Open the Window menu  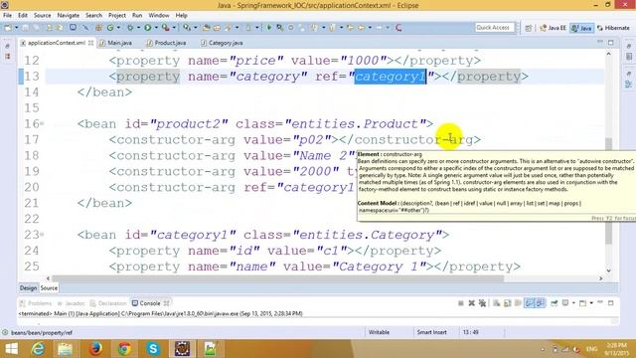pos(159,16)
